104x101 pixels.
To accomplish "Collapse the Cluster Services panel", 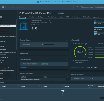I will pyautogui.click(x=67, y=60).
